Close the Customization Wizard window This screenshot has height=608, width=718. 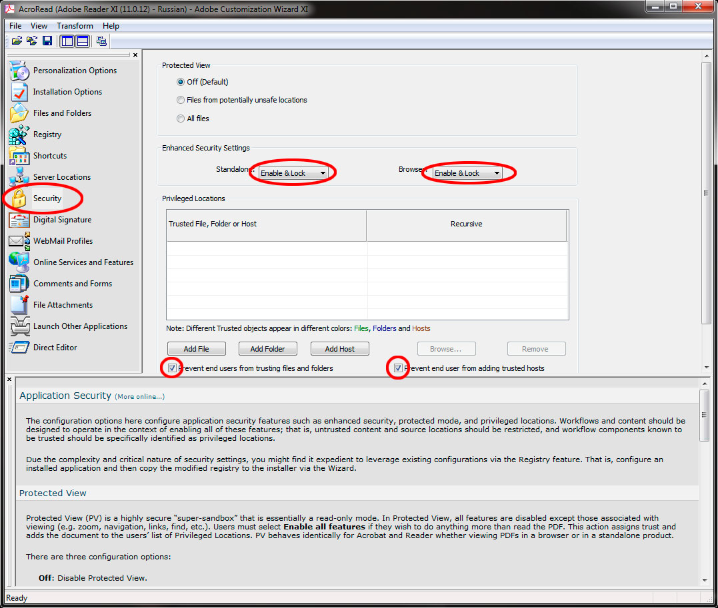(698, 7)
